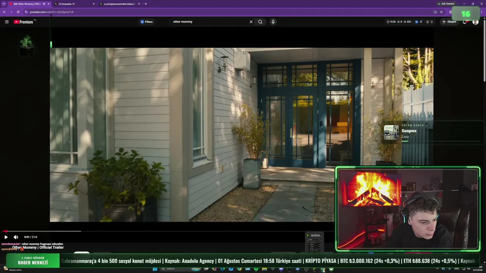The image size is (486, 273).
Task: Show hidden system tray icons
Action: click(437, 269)
